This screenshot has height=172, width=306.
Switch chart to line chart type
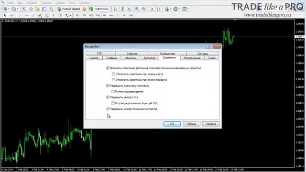pyautogui.click(x=129, y=9)
